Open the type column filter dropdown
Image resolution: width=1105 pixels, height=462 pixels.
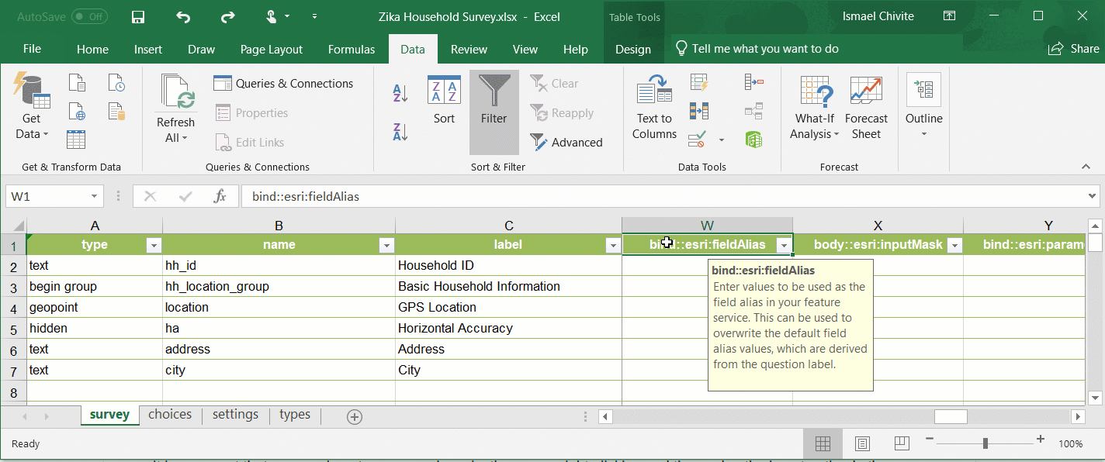click(154, 245)
